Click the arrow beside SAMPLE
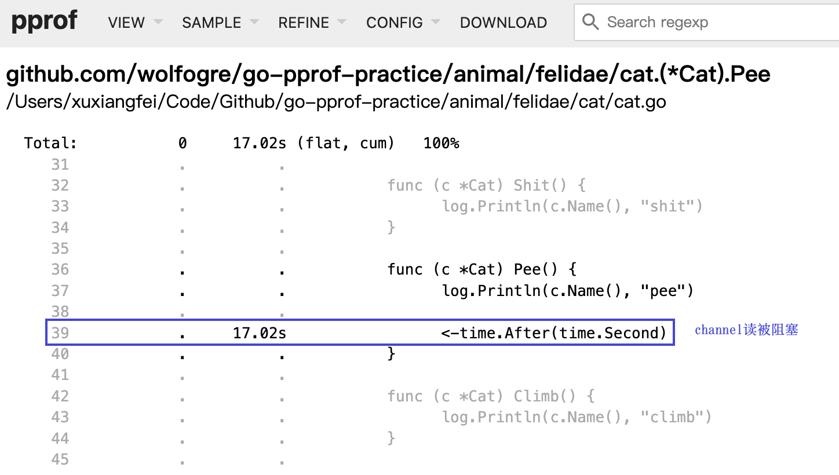The width and height of the screenshot is (839, 475). [x=253, y=23]
